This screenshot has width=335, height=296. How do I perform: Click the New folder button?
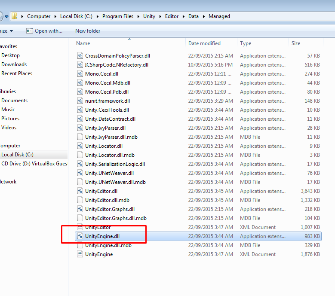88,31
